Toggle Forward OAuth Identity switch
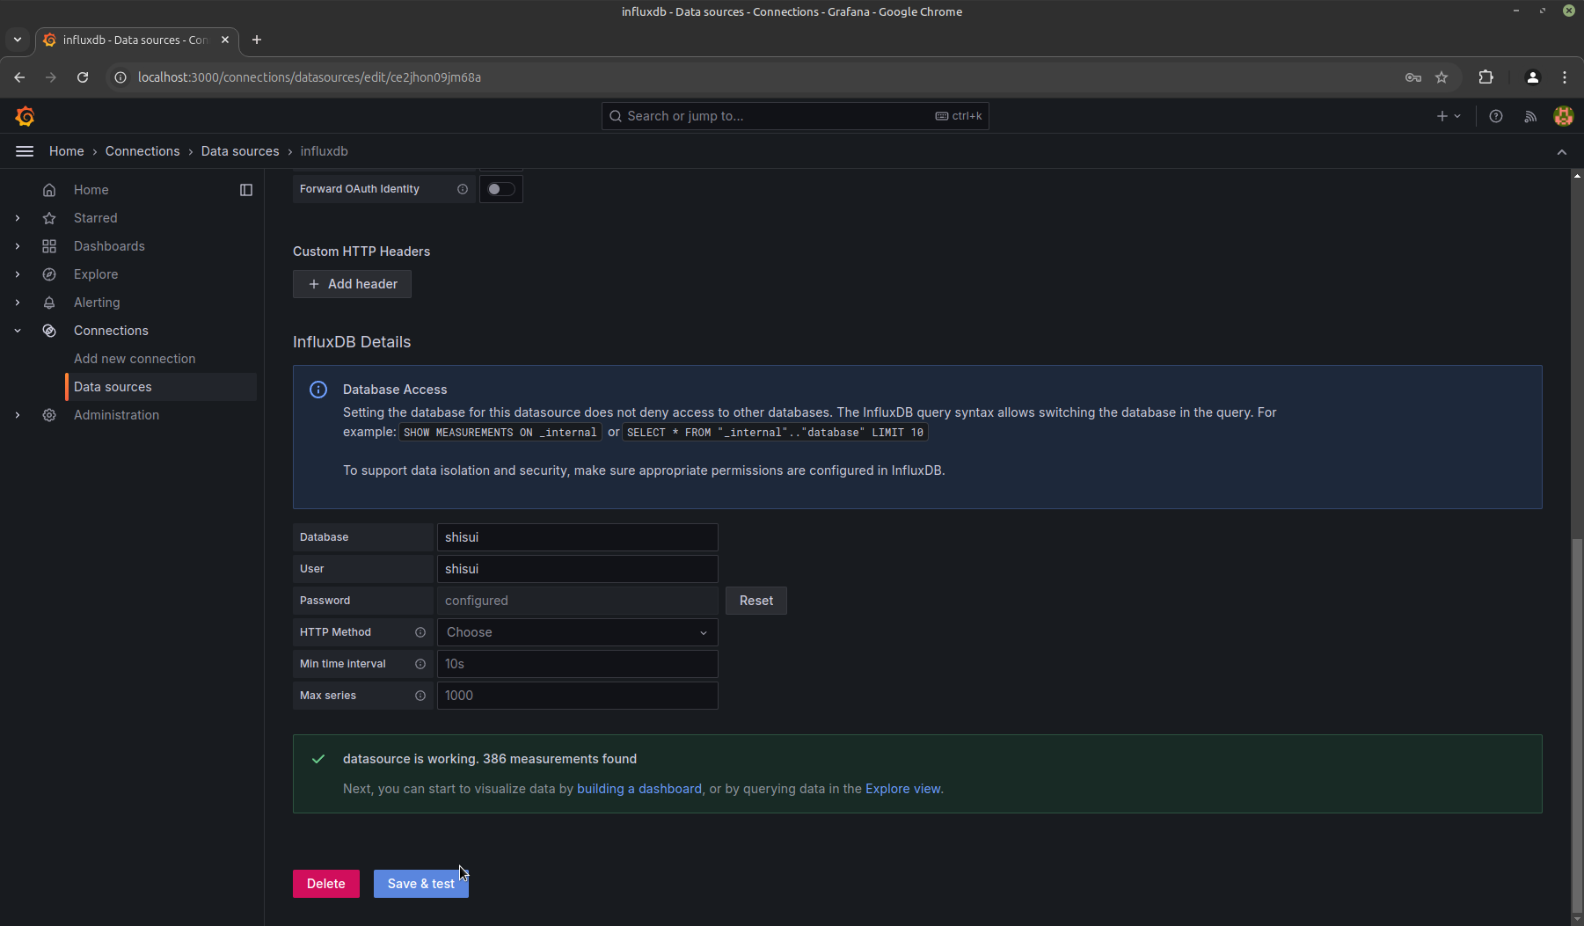1584x926 pixels. click(x=501, y=189)
